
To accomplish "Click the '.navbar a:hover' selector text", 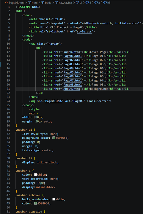I will pos(28,195).
